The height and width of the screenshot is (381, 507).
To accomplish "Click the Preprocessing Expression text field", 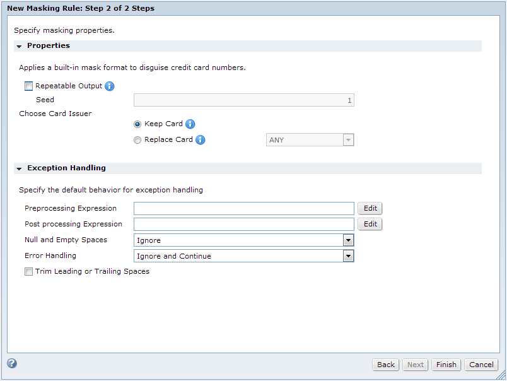I will point(244,208).
